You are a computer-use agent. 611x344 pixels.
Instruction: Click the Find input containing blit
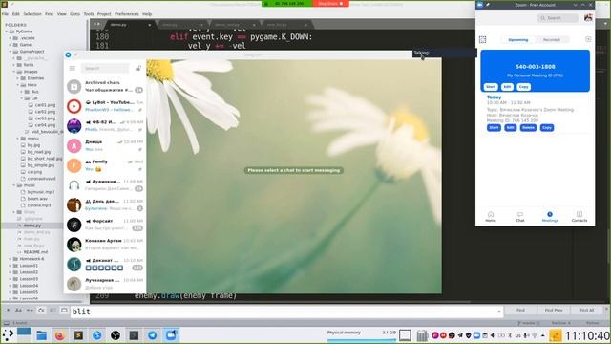coord(286,312)
